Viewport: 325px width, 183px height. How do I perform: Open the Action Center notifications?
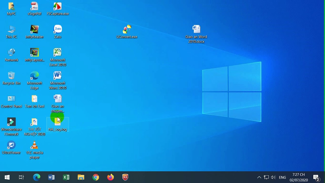click(x=316, y=177)
